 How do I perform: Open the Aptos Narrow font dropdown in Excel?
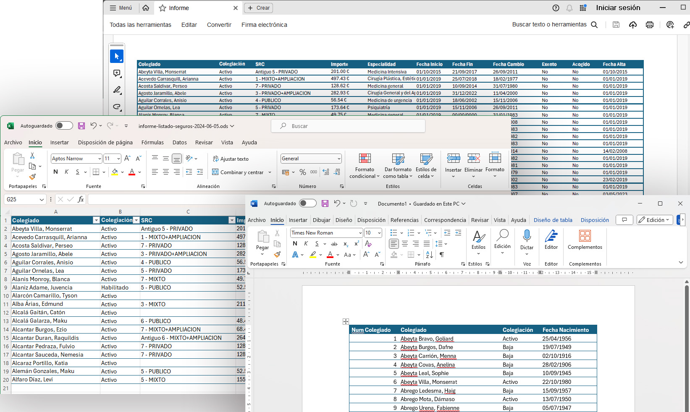[100, 159]
